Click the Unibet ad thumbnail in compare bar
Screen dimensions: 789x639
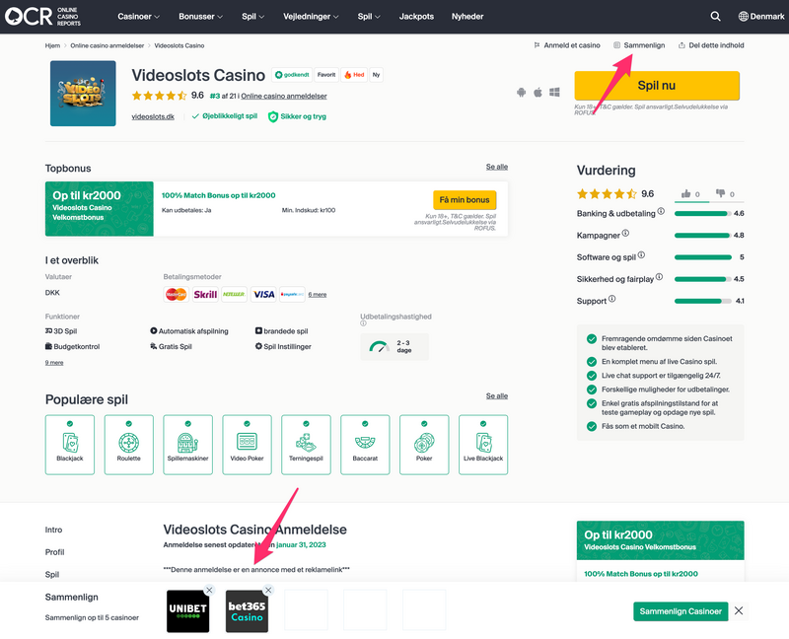point(187,611)
